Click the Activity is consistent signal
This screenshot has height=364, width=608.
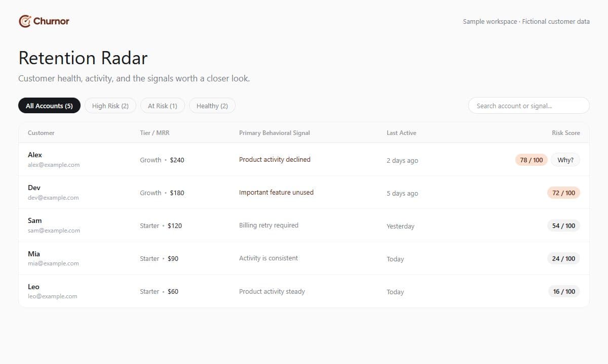click(269, 258)
